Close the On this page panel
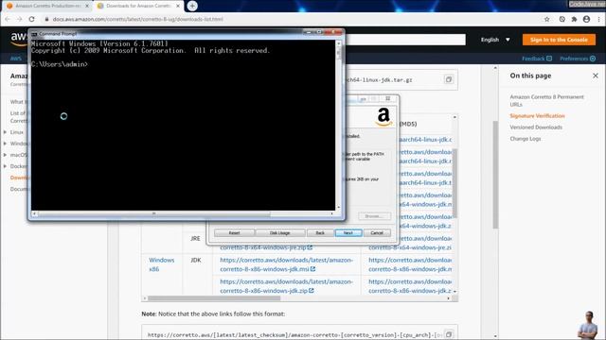Image resolution: width=606 pixels, height=340 pixels. (596, 76)
